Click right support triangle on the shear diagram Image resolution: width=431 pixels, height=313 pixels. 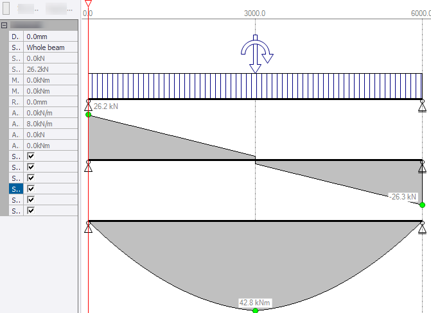(x=422, y=166)
